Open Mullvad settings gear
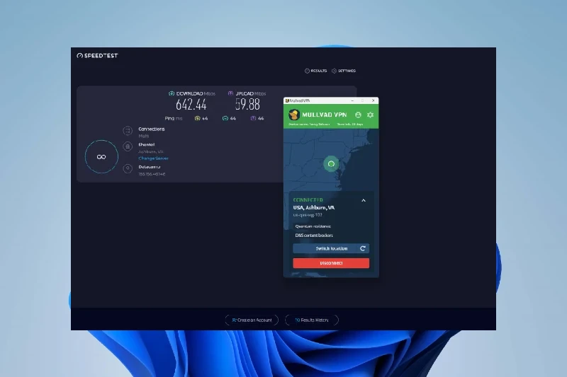This screenshot has height=377, width=567. pyautogui.click(x=370, y=115)
